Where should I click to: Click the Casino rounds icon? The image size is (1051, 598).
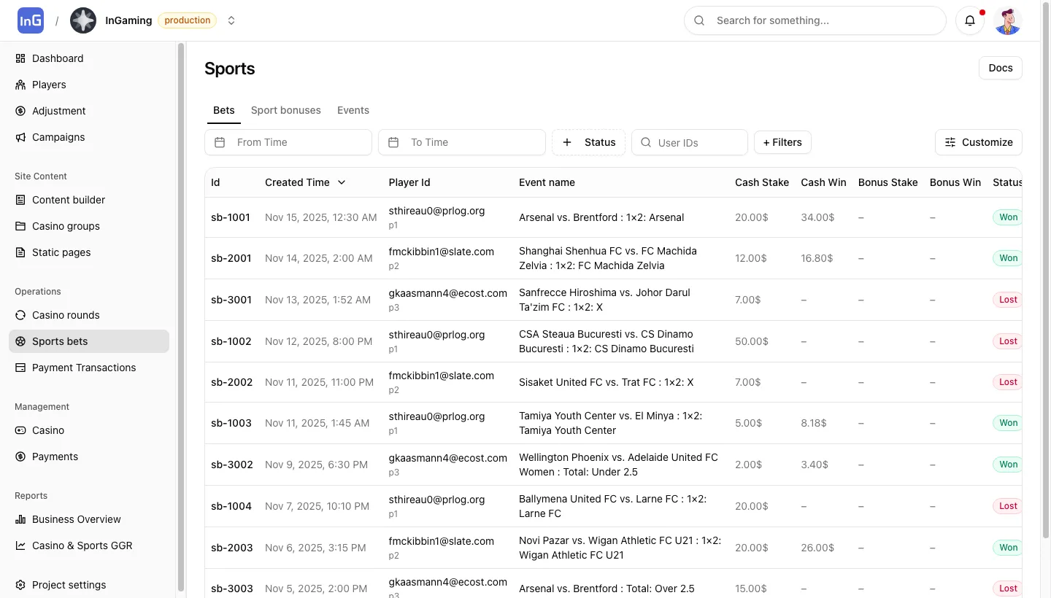coord(20,315)
